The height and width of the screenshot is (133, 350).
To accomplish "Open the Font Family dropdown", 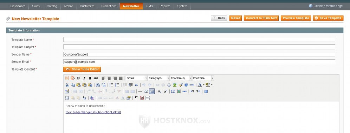I will coord(181,78).
